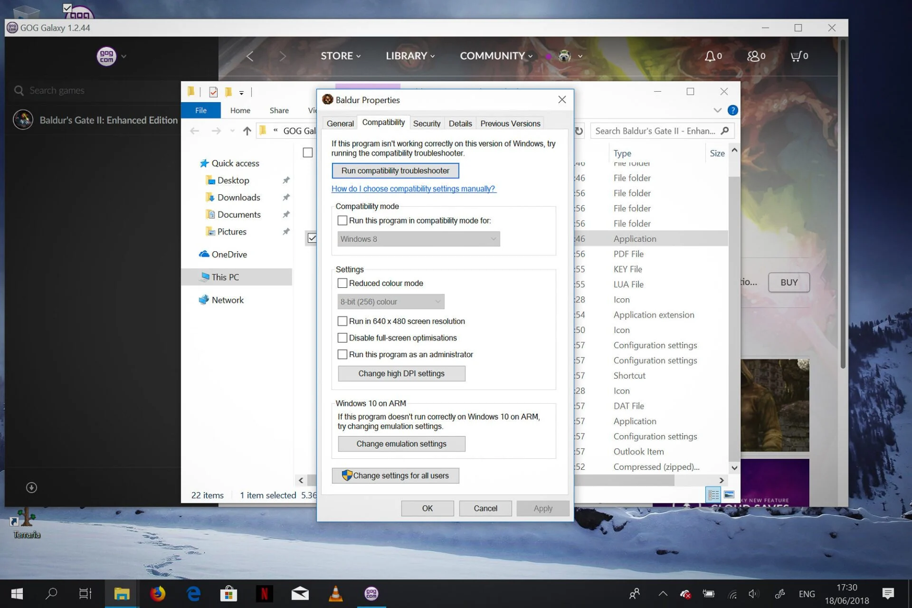This screenshot has width=912, height=608.
Task: Click the GOG downloads arrow icon
Action: coord(31,488)
